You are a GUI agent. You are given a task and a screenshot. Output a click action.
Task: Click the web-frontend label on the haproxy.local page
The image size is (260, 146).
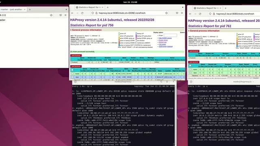(x=76, y=56)
